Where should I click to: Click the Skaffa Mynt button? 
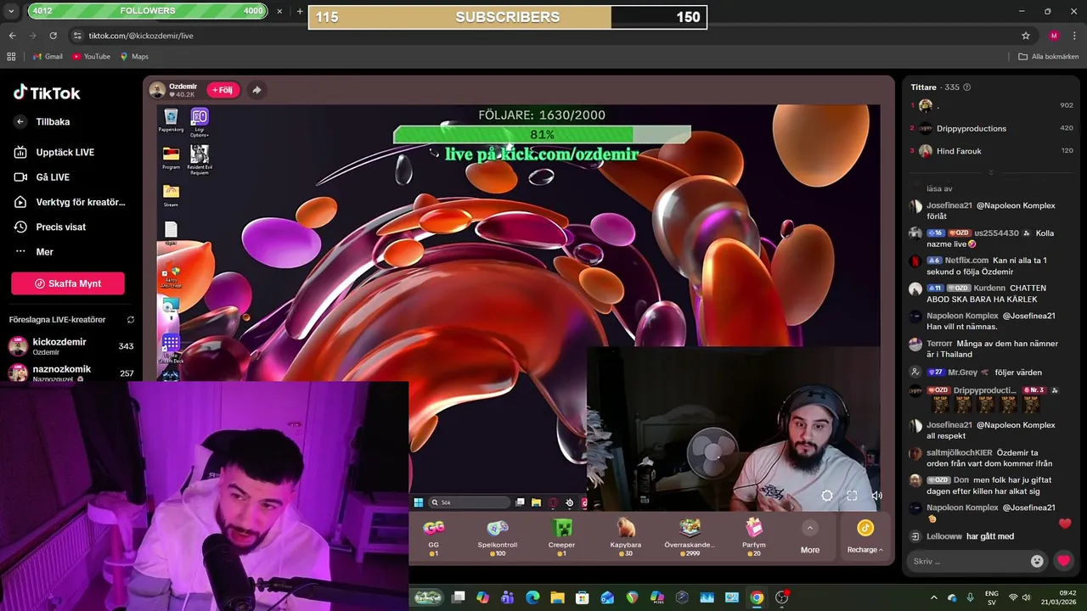click(x=68, y=283)
